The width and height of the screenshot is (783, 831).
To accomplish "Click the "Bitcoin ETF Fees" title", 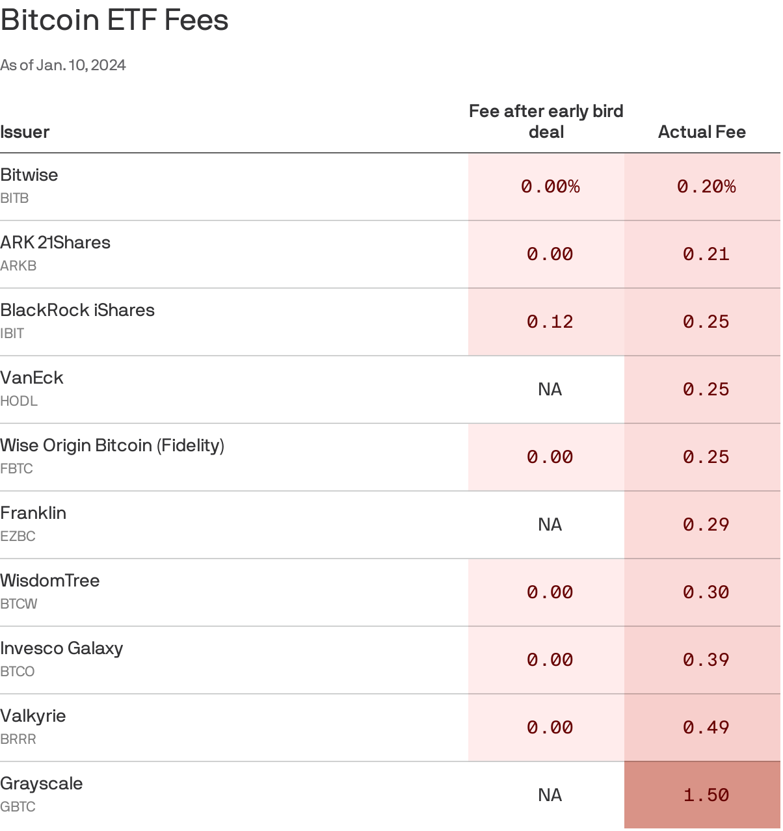I will pos(114,20).
